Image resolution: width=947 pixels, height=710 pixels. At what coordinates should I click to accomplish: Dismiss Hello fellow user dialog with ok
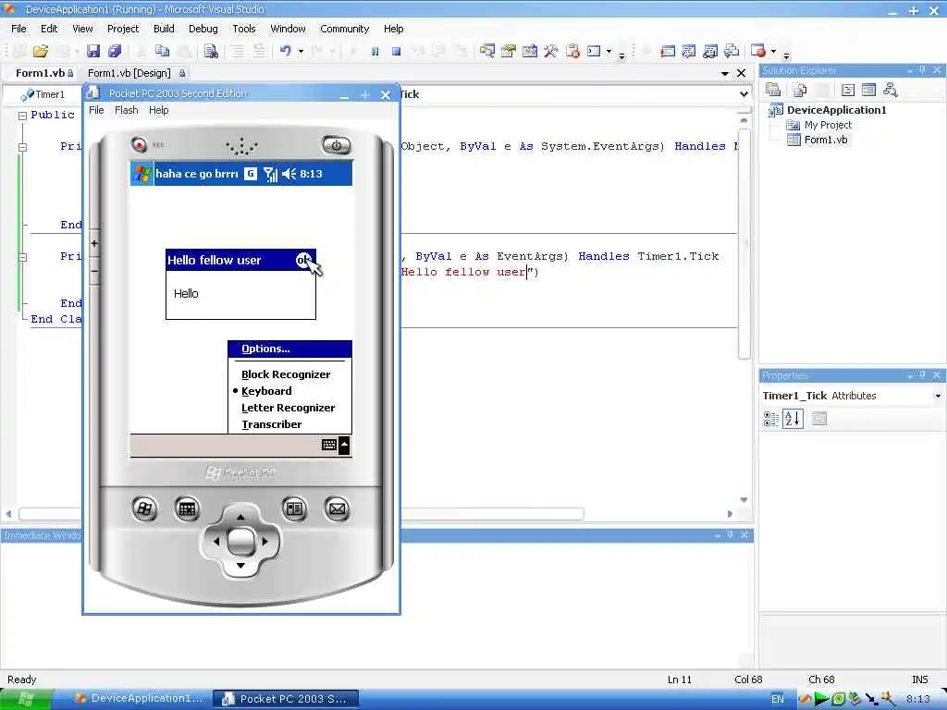tap(303, 260)
